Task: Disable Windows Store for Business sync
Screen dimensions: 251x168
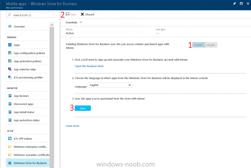Action: point(211,45)
